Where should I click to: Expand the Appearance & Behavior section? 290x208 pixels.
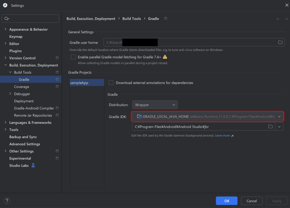pyautogui.click(x=6, y=29)
